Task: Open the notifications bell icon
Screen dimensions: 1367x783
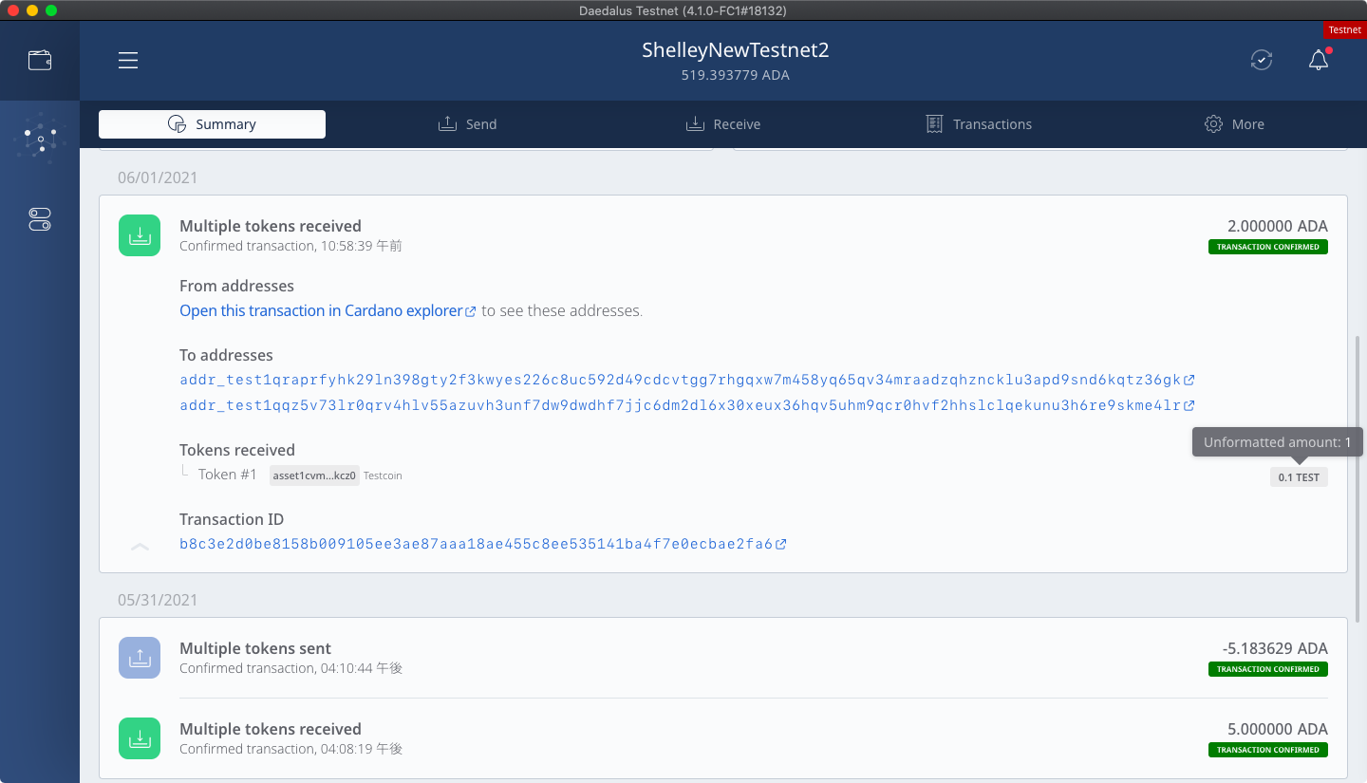Action: point(1318,61)
